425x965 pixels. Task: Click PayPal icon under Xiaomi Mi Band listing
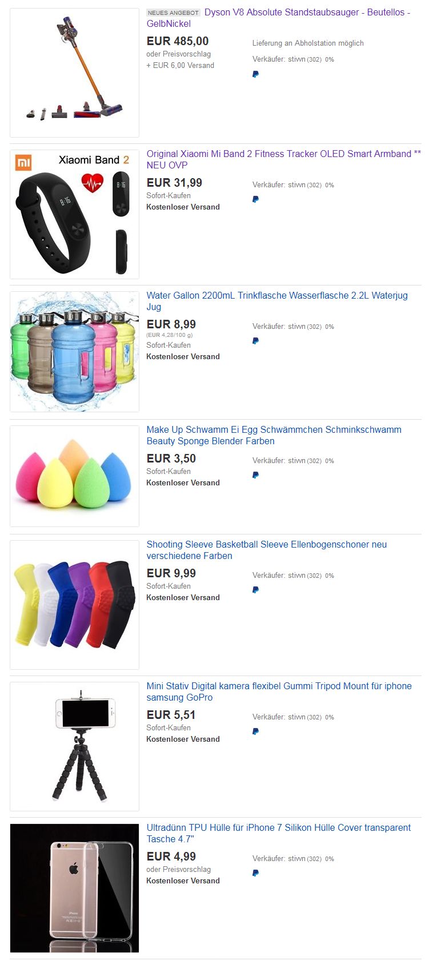coord(255,200)
